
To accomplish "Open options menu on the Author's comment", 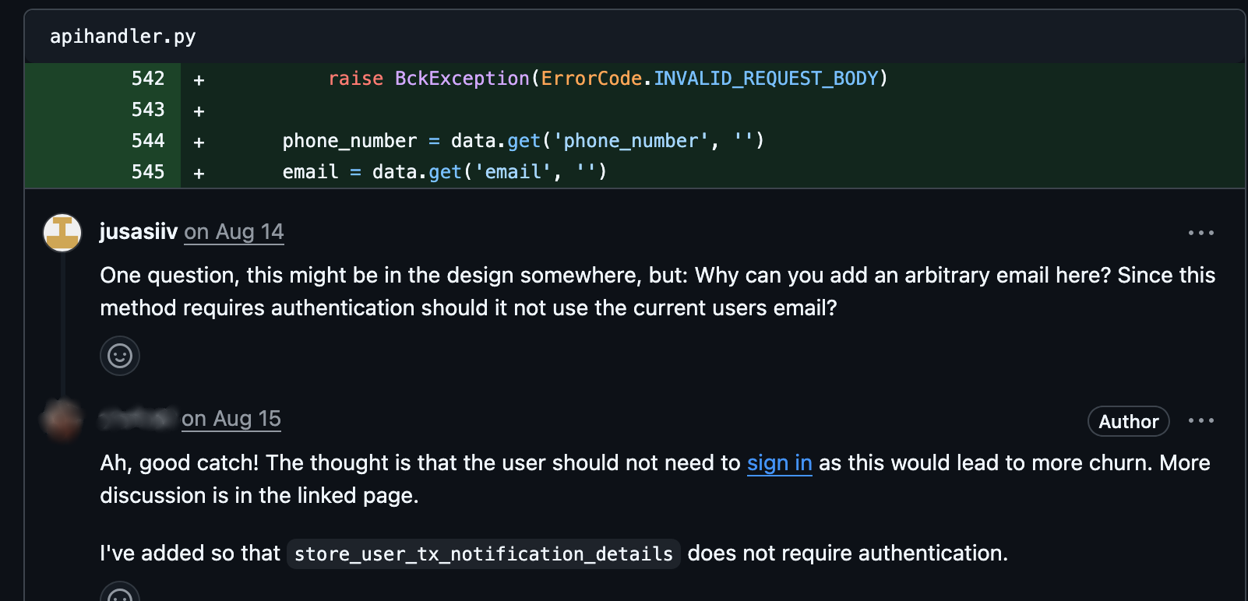I will pyautogui.click(x=1200, y=420).
